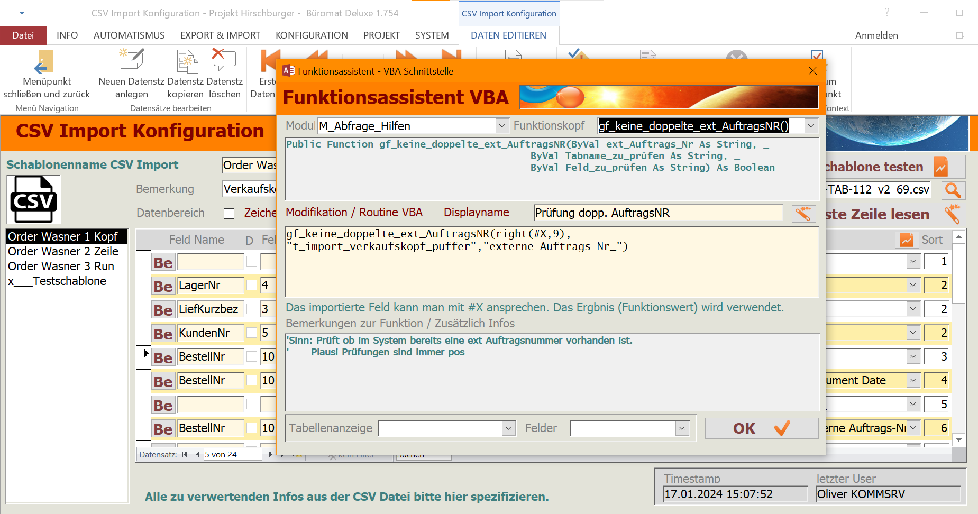Image resolution: width=978 pixels, height=514 pixels.
Task: Click the Anmelden link
Action: click(x=876, y=35)
